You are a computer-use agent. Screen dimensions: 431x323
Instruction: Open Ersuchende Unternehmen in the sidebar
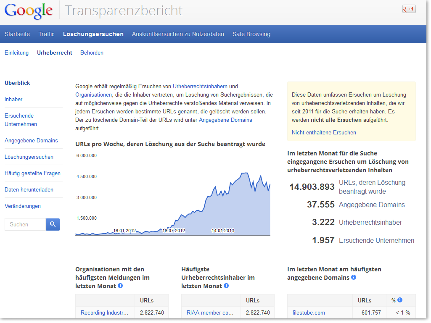coord(21,120)
